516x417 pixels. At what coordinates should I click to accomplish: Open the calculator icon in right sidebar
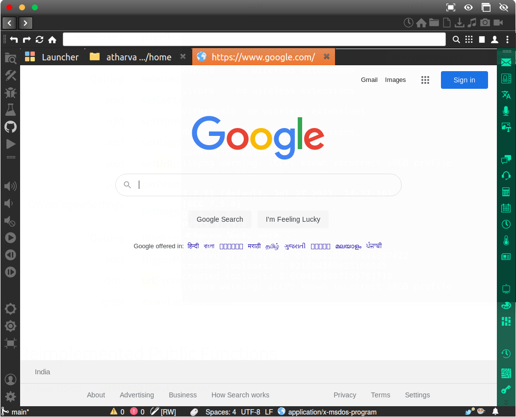(x=506, y=191)
